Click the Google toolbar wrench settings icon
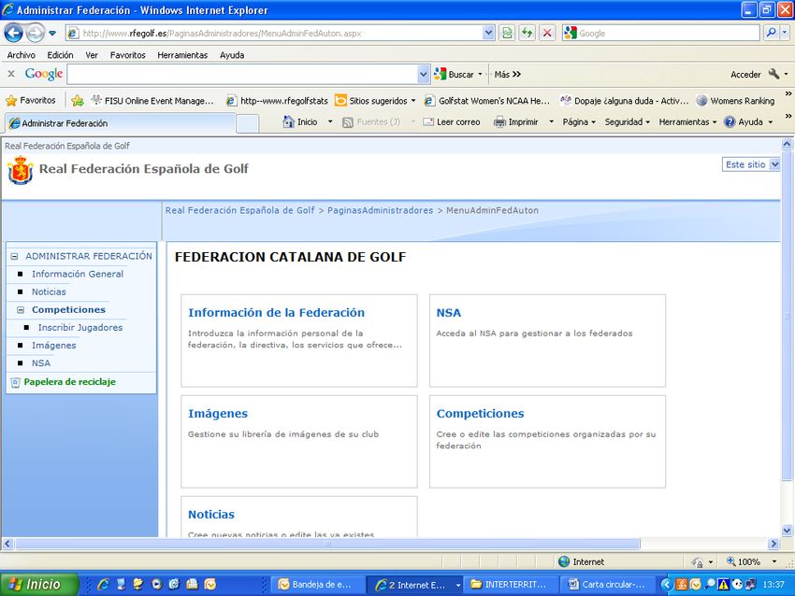The height and width of the screenshot is (596, 795). pyautogui.click(x=773, y=74)
